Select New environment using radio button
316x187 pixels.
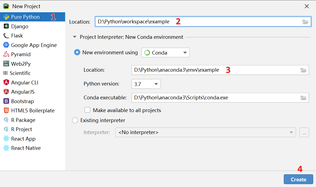click(77, 52)
